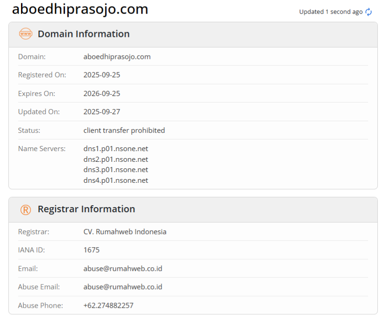Screen dimensions: 383x319
Task: Click the CV. Rumahweb Indonesia registrar name
Action: [x=125, y=231]
